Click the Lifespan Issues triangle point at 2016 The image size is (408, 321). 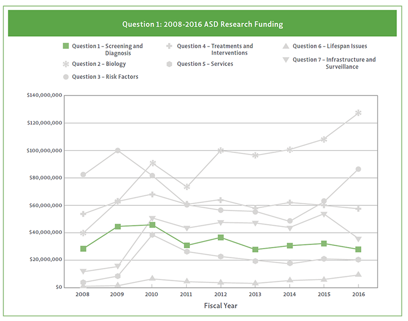358,275
